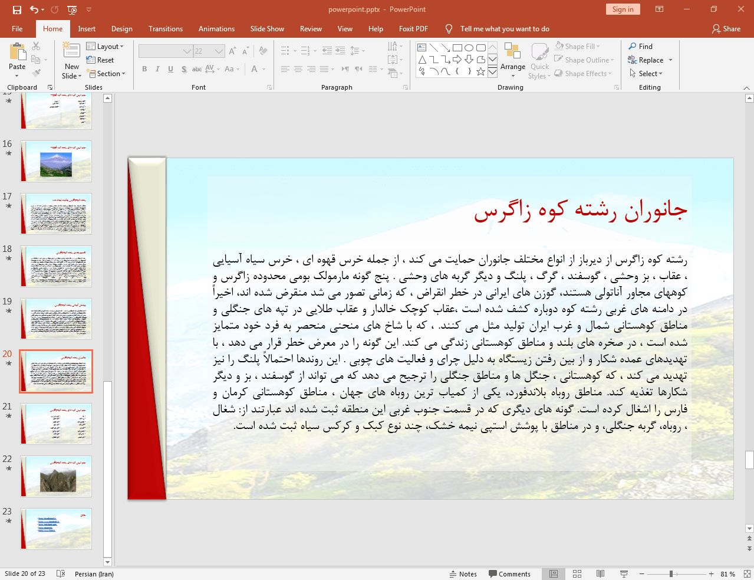Toggle Text Shadow formatting
This screenshot has width=754, height=580.
[x=184, y=69]
